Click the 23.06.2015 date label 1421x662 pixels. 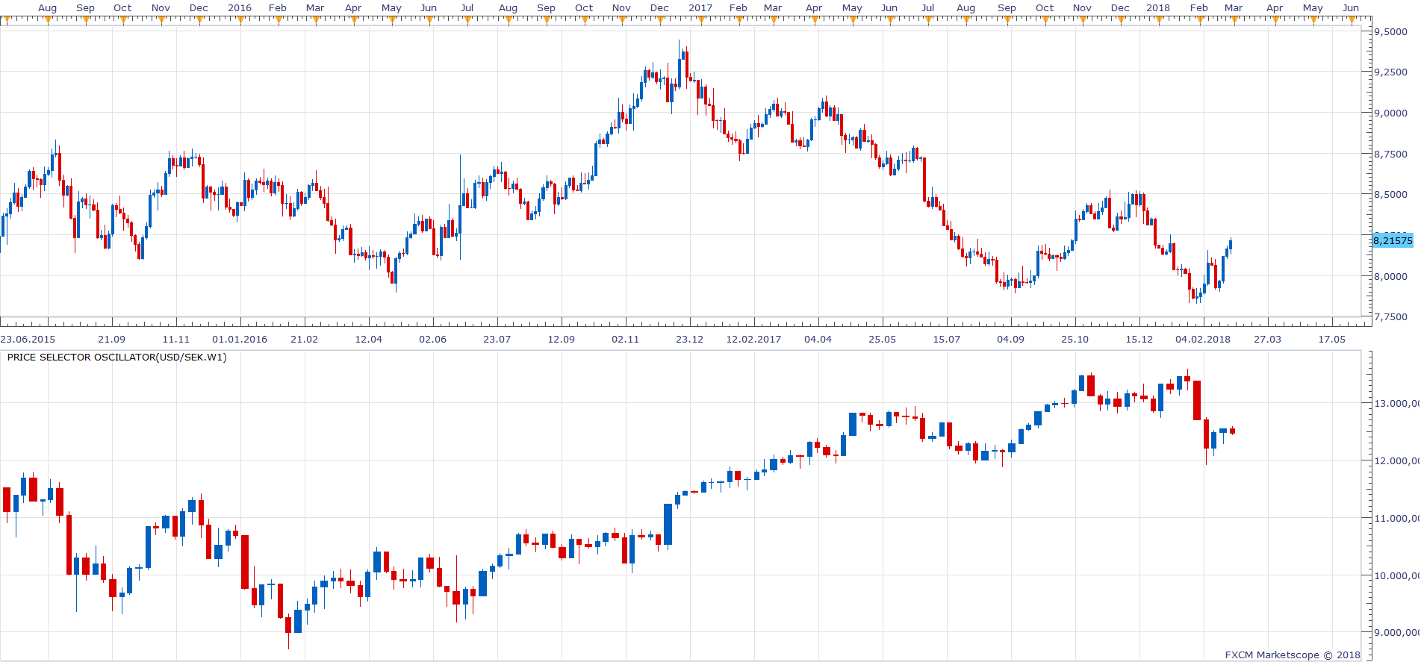coord(28,340)
